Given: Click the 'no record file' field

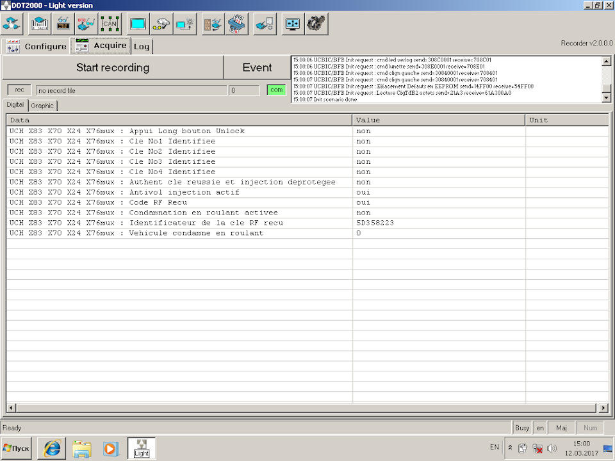Looking at the screenshot, I should [x=131, y=90].
